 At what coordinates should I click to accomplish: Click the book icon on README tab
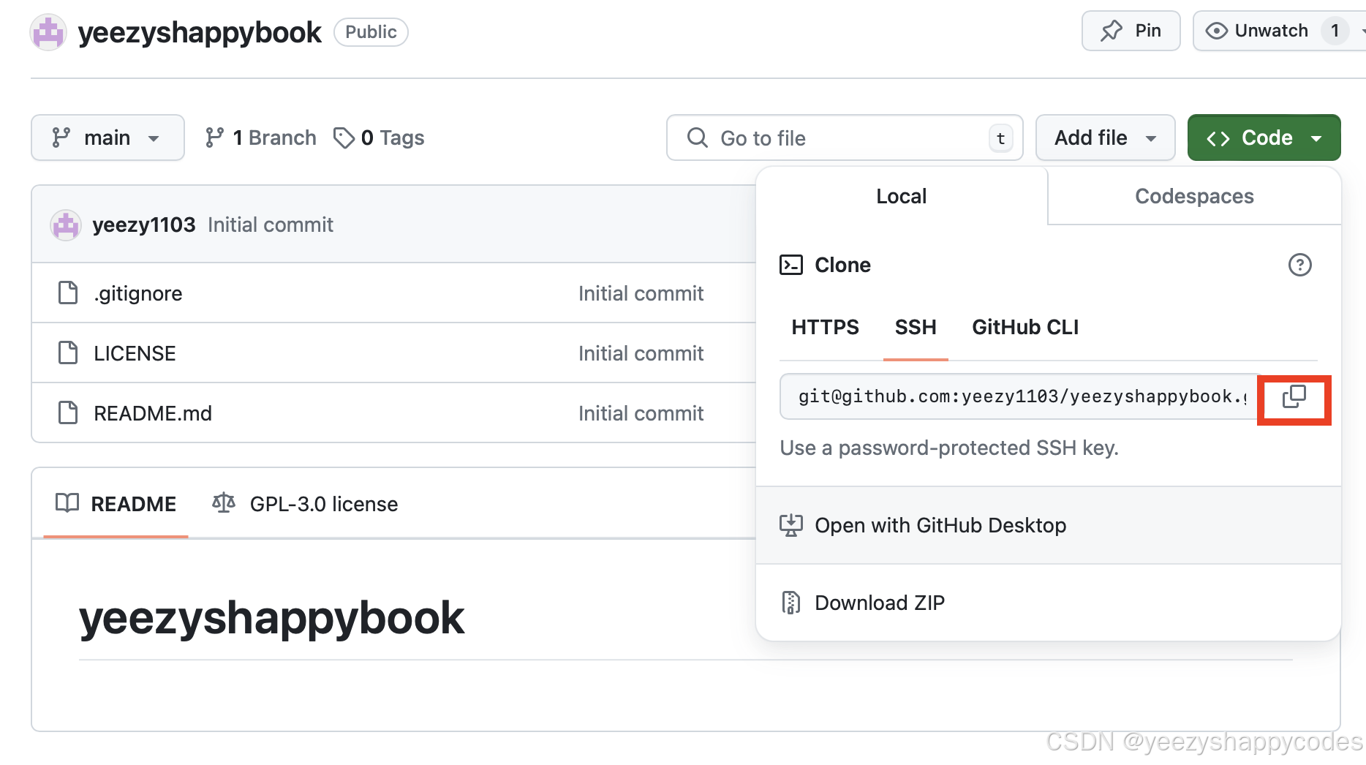[x=67, y=503]
